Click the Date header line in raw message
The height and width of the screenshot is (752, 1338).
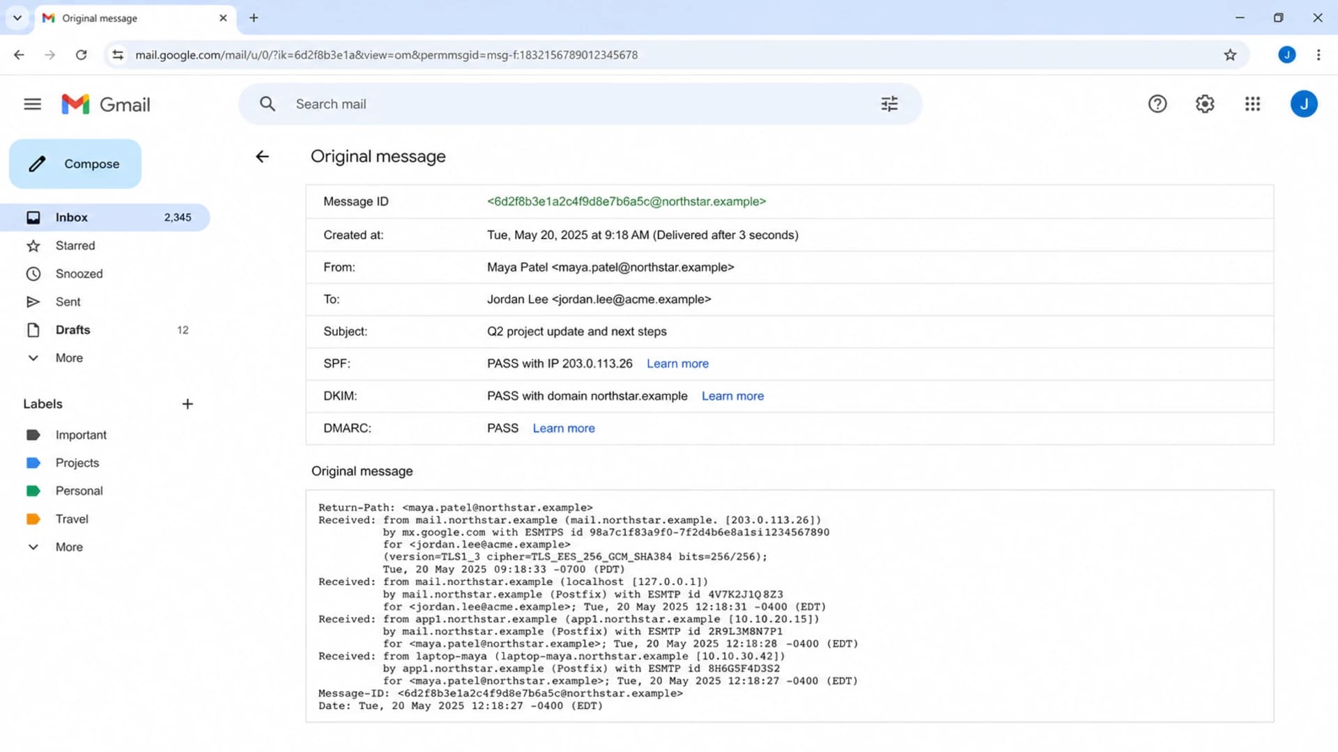click(x=461, y=706)
